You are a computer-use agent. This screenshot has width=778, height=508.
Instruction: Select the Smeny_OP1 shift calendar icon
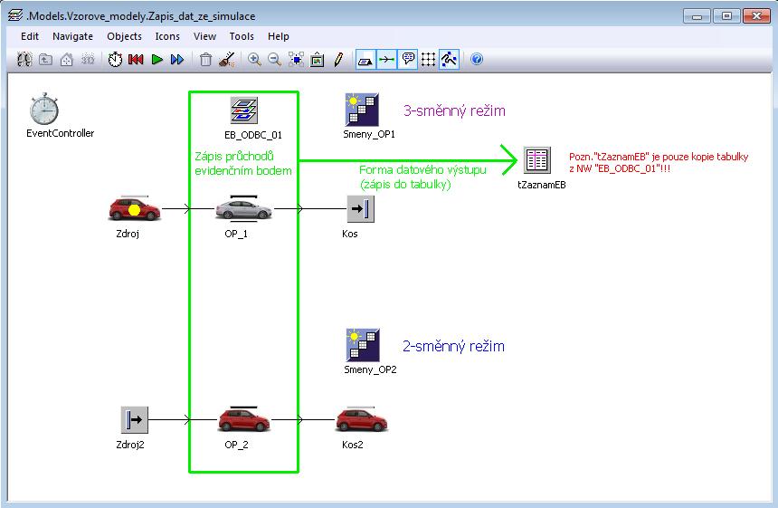362,110
